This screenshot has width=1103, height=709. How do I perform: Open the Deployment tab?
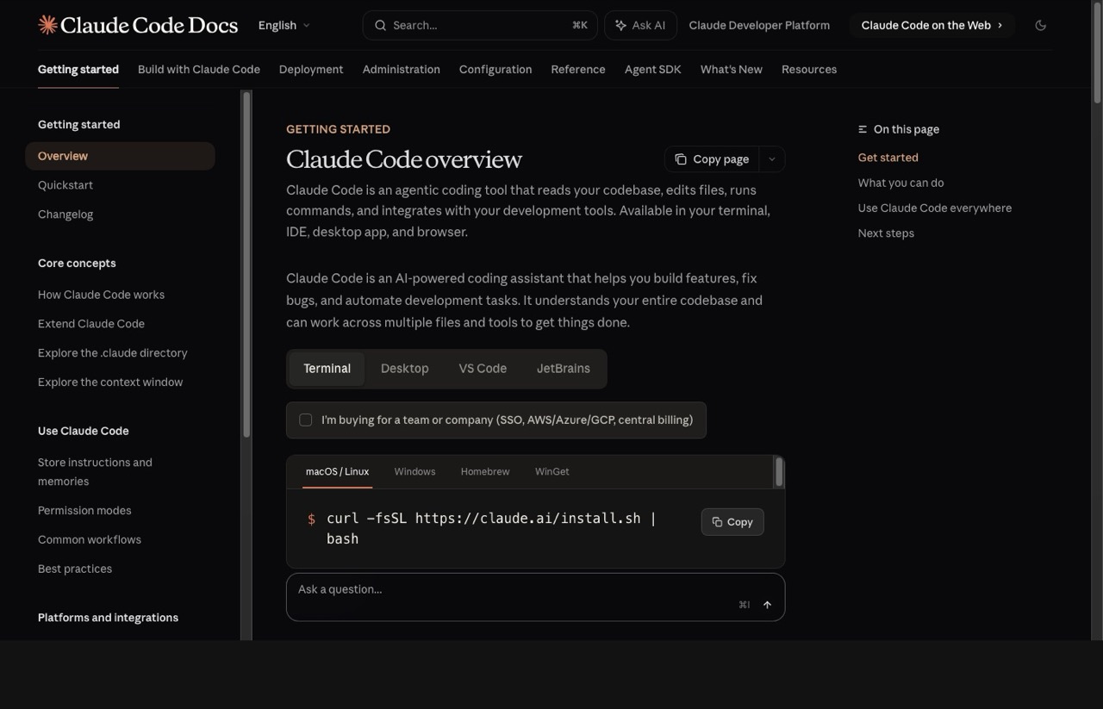coord(311,69)
